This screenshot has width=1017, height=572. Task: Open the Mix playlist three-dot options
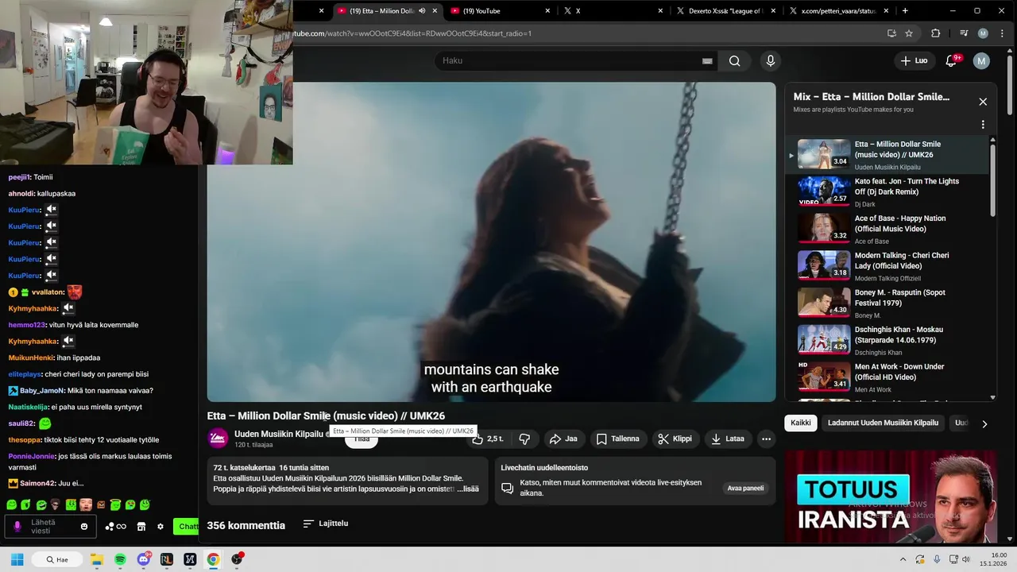click(983, 125)
